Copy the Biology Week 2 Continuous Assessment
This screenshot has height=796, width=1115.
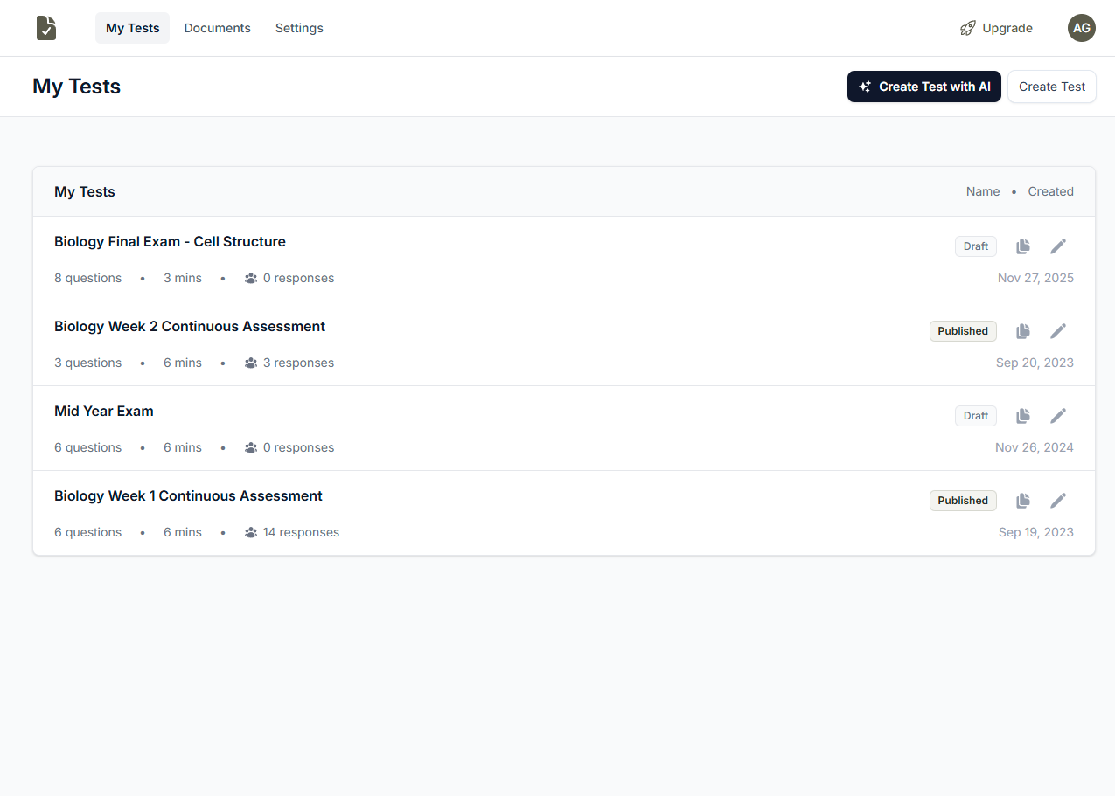tap(1023, 330)
